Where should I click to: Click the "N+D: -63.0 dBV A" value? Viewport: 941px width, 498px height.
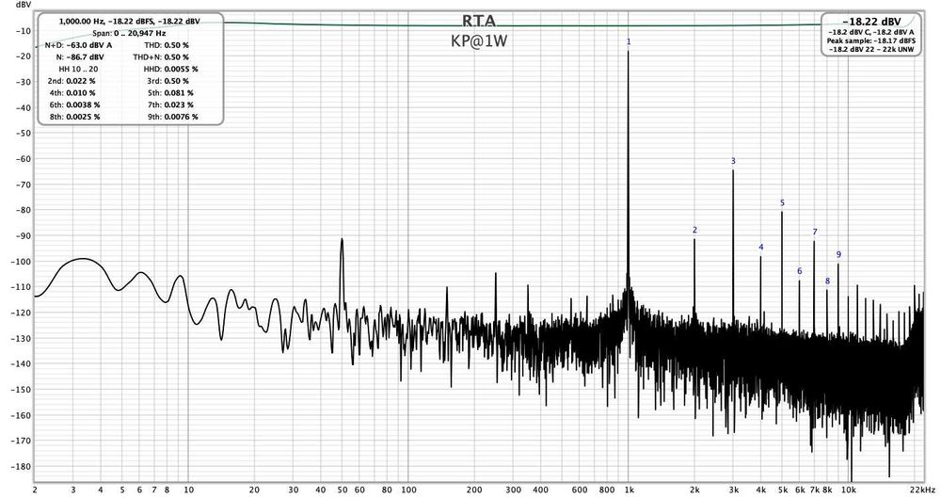point(79,45)
